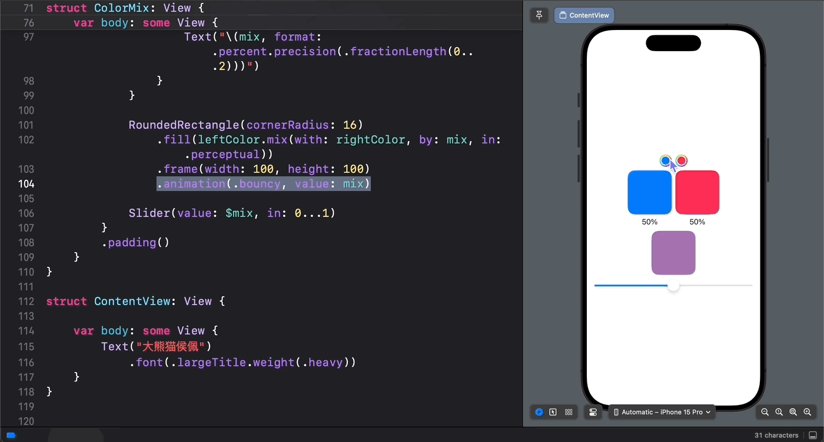This screenshot has width=824, height=442.
Task: Click '.padding()' on line 108
Action: 135,243
